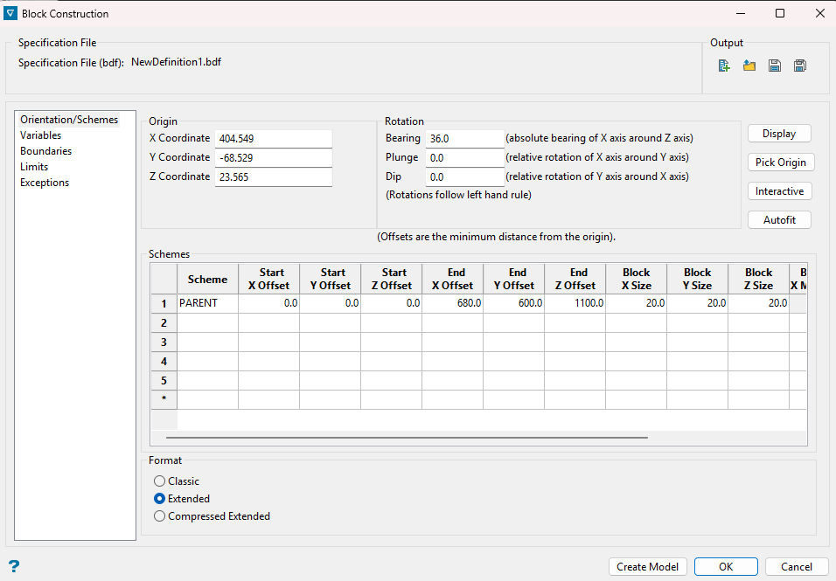
Task: Click the Pick Origin button
Action: pyautogui.click(x=781, y=163)
